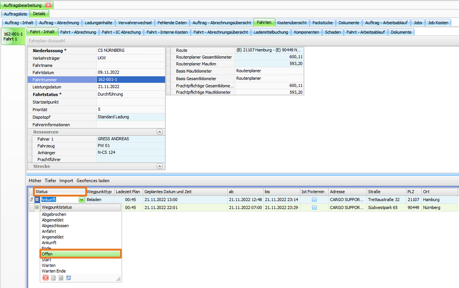Click the red delete icon in dropdown footer
The width and height of the screenshot is (459, 288).
pyautogui.click(x=45, y=278)
